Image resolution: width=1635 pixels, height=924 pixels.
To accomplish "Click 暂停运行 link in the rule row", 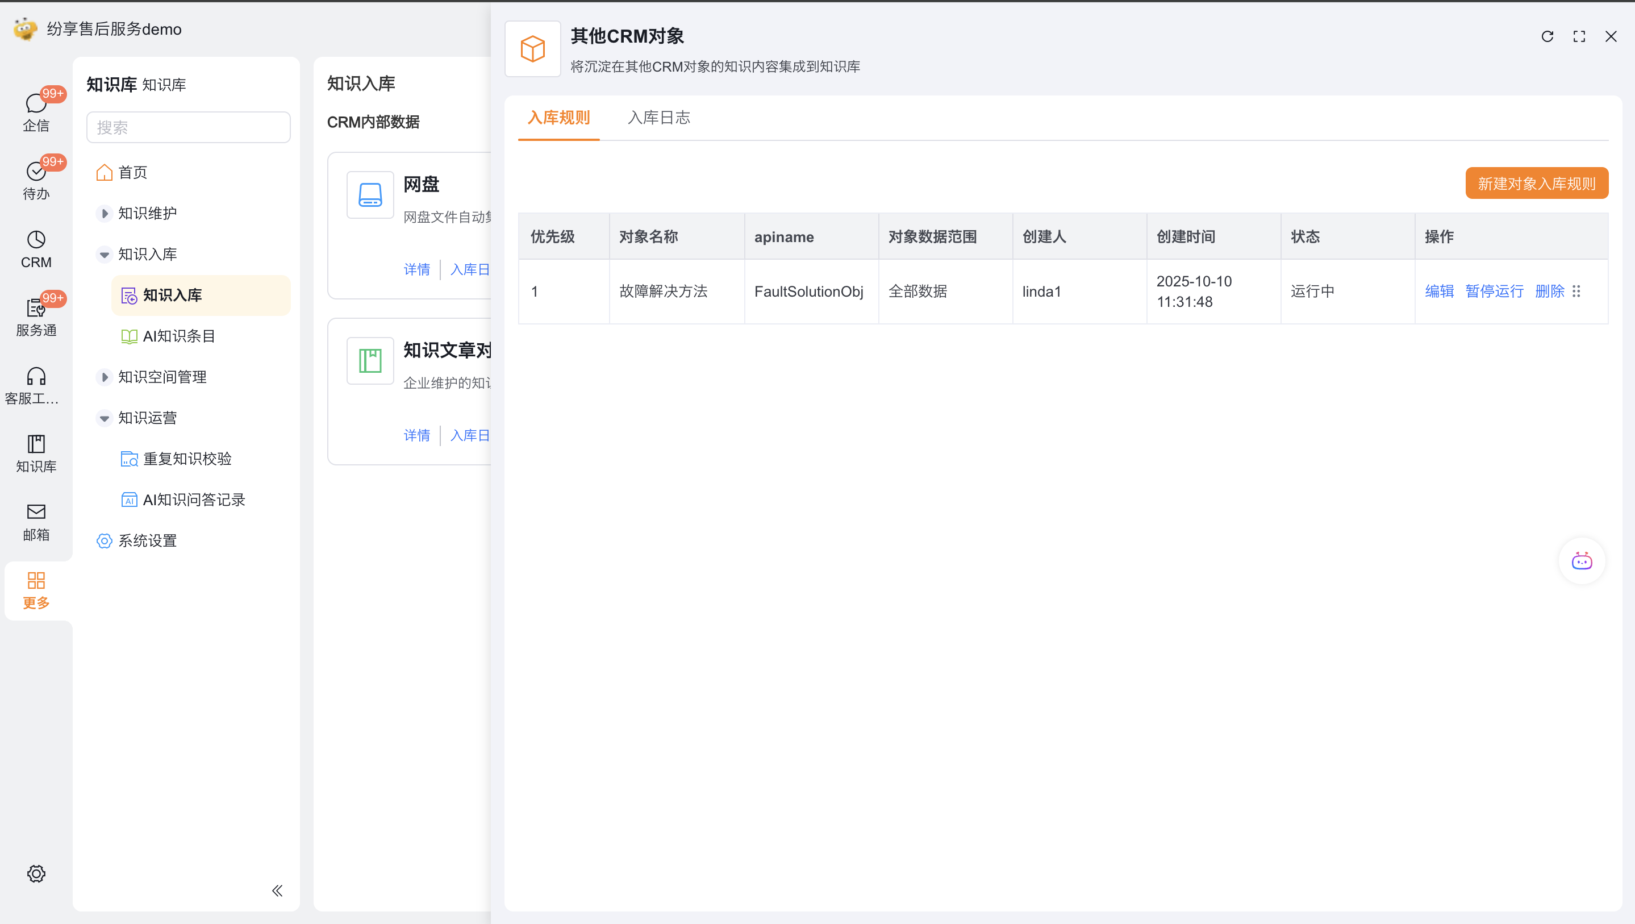I will point(1494,291).
